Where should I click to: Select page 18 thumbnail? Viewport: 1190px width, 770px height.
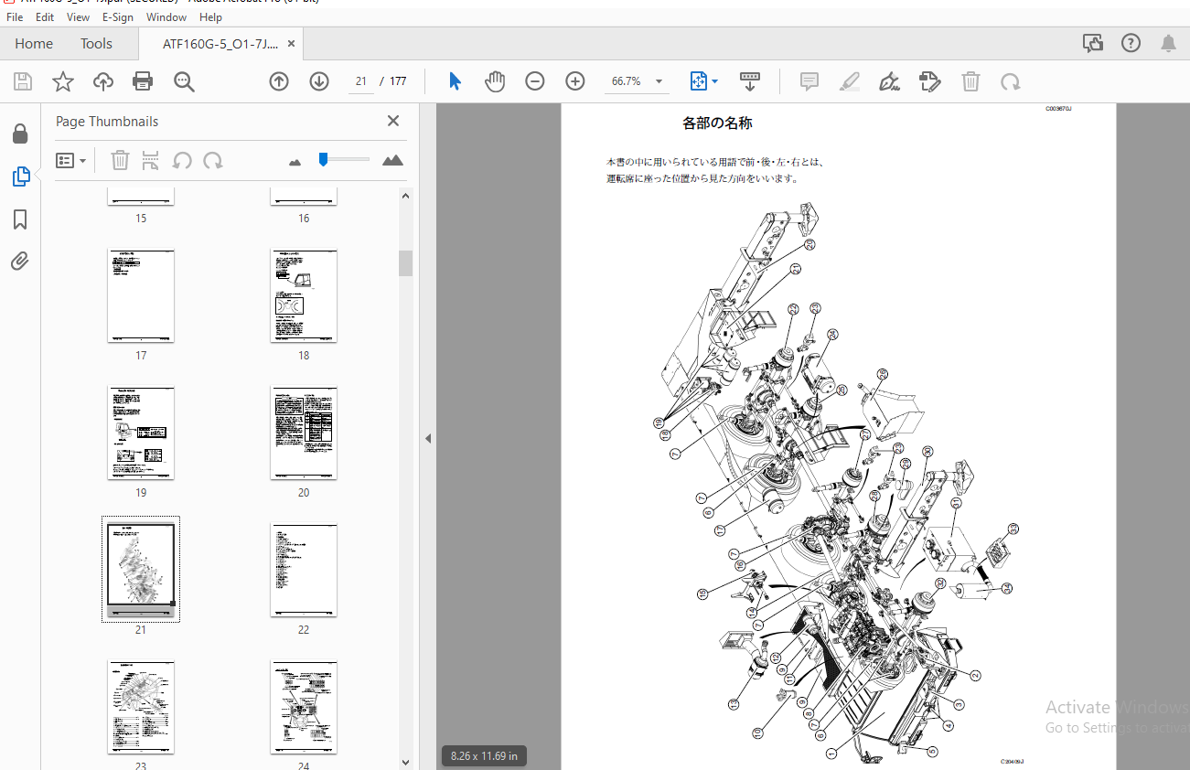pos(304,296)
